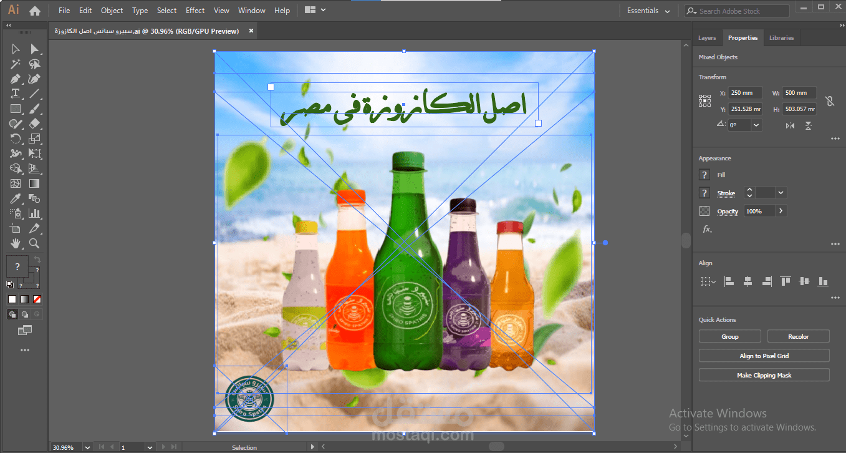846x453 pixels.
Task: Select the Line Segment tool
Action: pyautogui.click(x=35, y=94)
